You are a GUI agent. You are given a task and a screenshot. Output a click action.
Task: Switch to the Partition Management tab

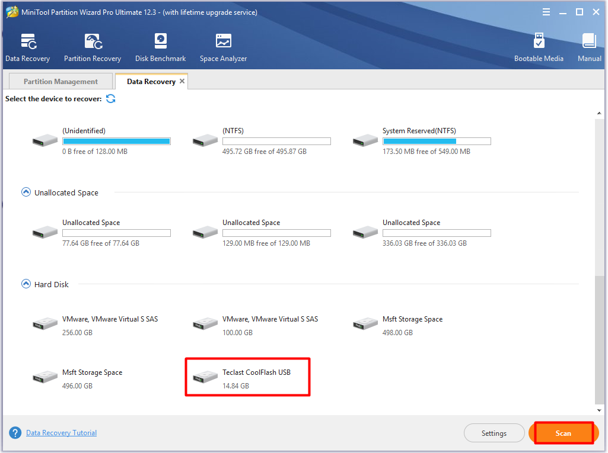(61, 81)
